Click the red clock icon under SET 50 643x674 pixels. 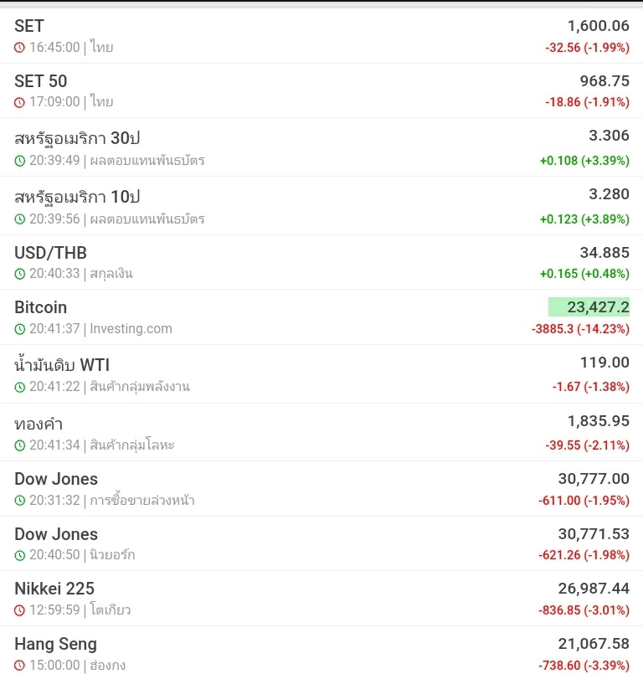point(20,102)
